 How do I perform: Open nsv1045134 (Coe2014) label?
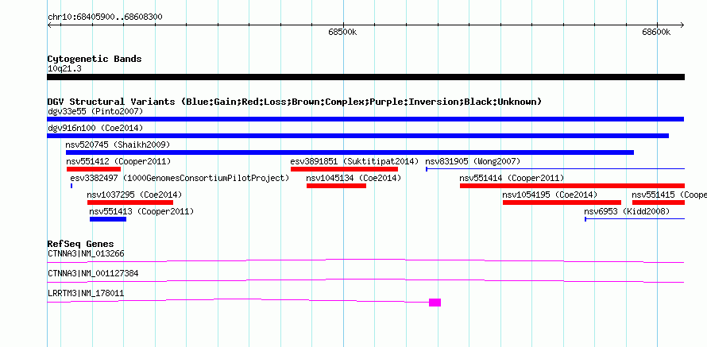[353, 178]
